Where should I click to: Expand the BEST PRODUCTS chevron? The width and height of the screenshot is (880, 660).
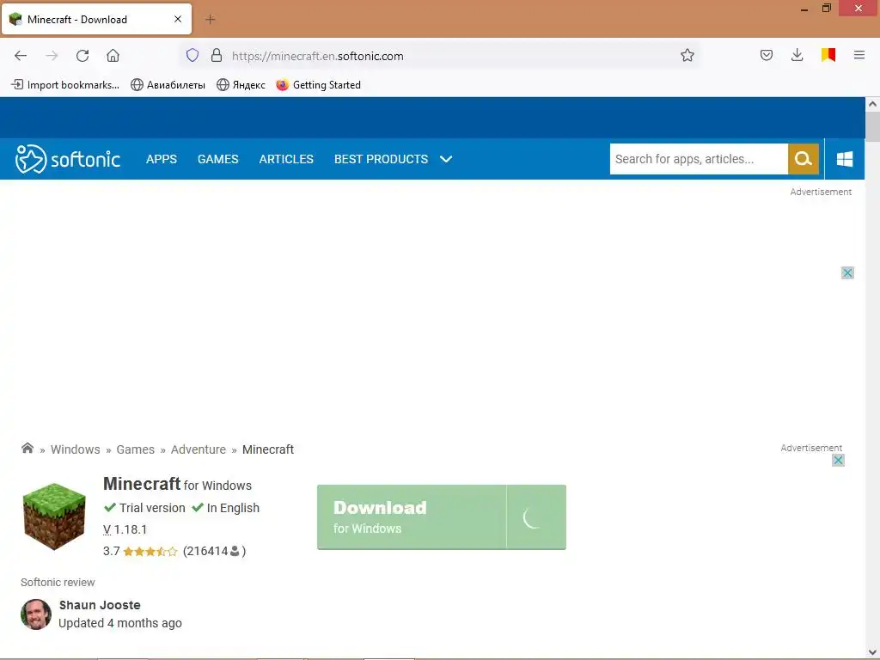coord(446,159)
